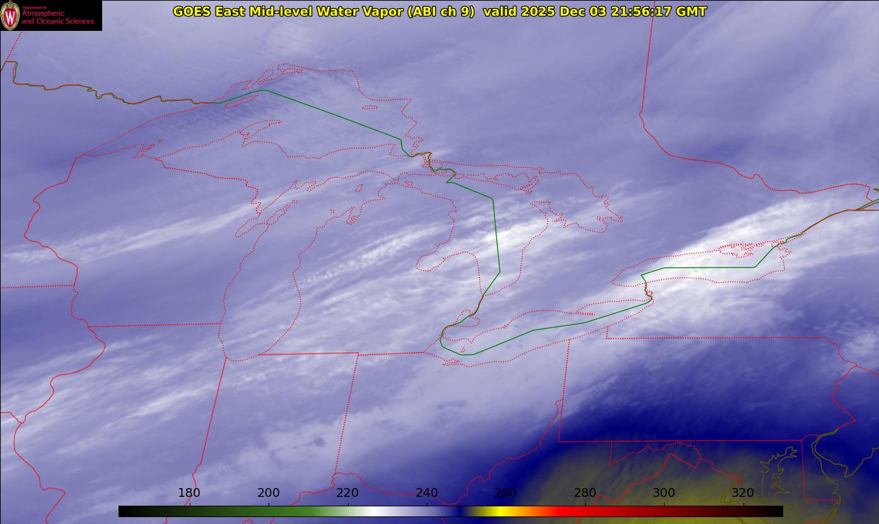Click the Atmospheric and Oceanic Sciences text
The image size is (879, 524).
click(57, 18)
